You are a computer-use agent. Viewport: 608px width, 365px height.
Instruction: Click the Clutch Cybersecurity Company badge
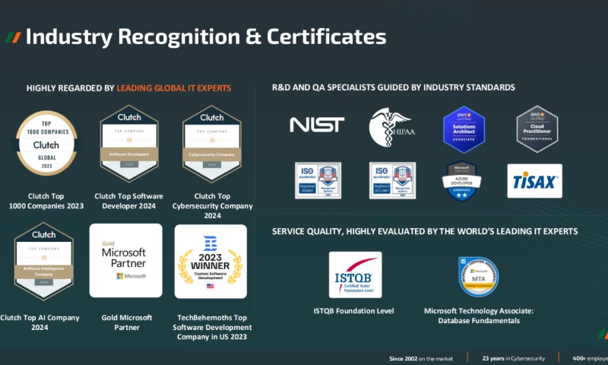coord(212,141)
